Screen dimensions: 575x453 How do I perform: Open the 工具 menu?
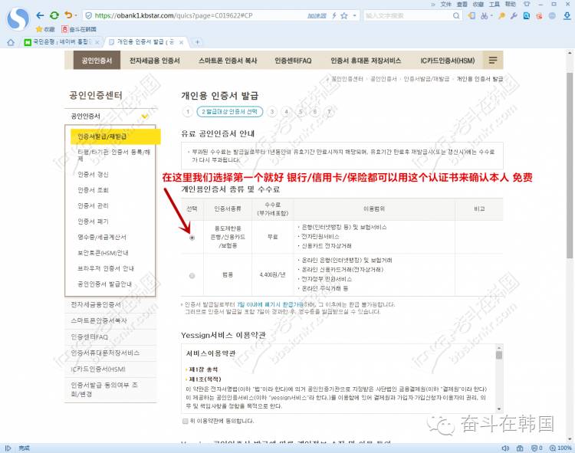click(x=495, y=4)
